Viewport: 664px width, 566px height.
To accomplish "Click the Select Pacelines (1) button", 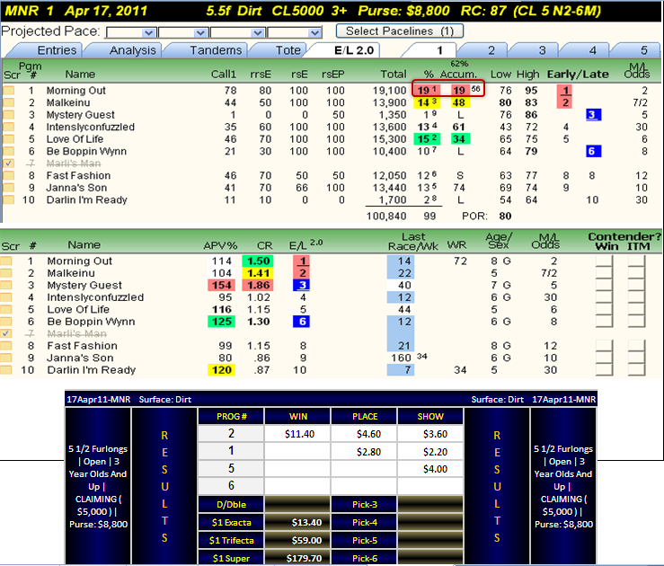I will click(399, 31).
